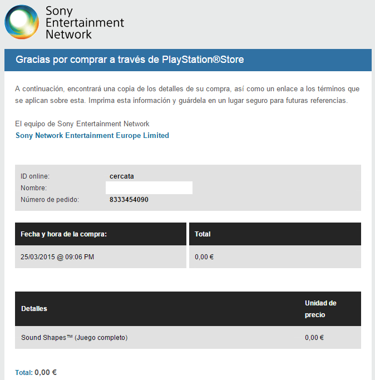Open Sony Network Entertainment Europe Limited link
Screen dimensions: 375x380
[x=92, y=135]
